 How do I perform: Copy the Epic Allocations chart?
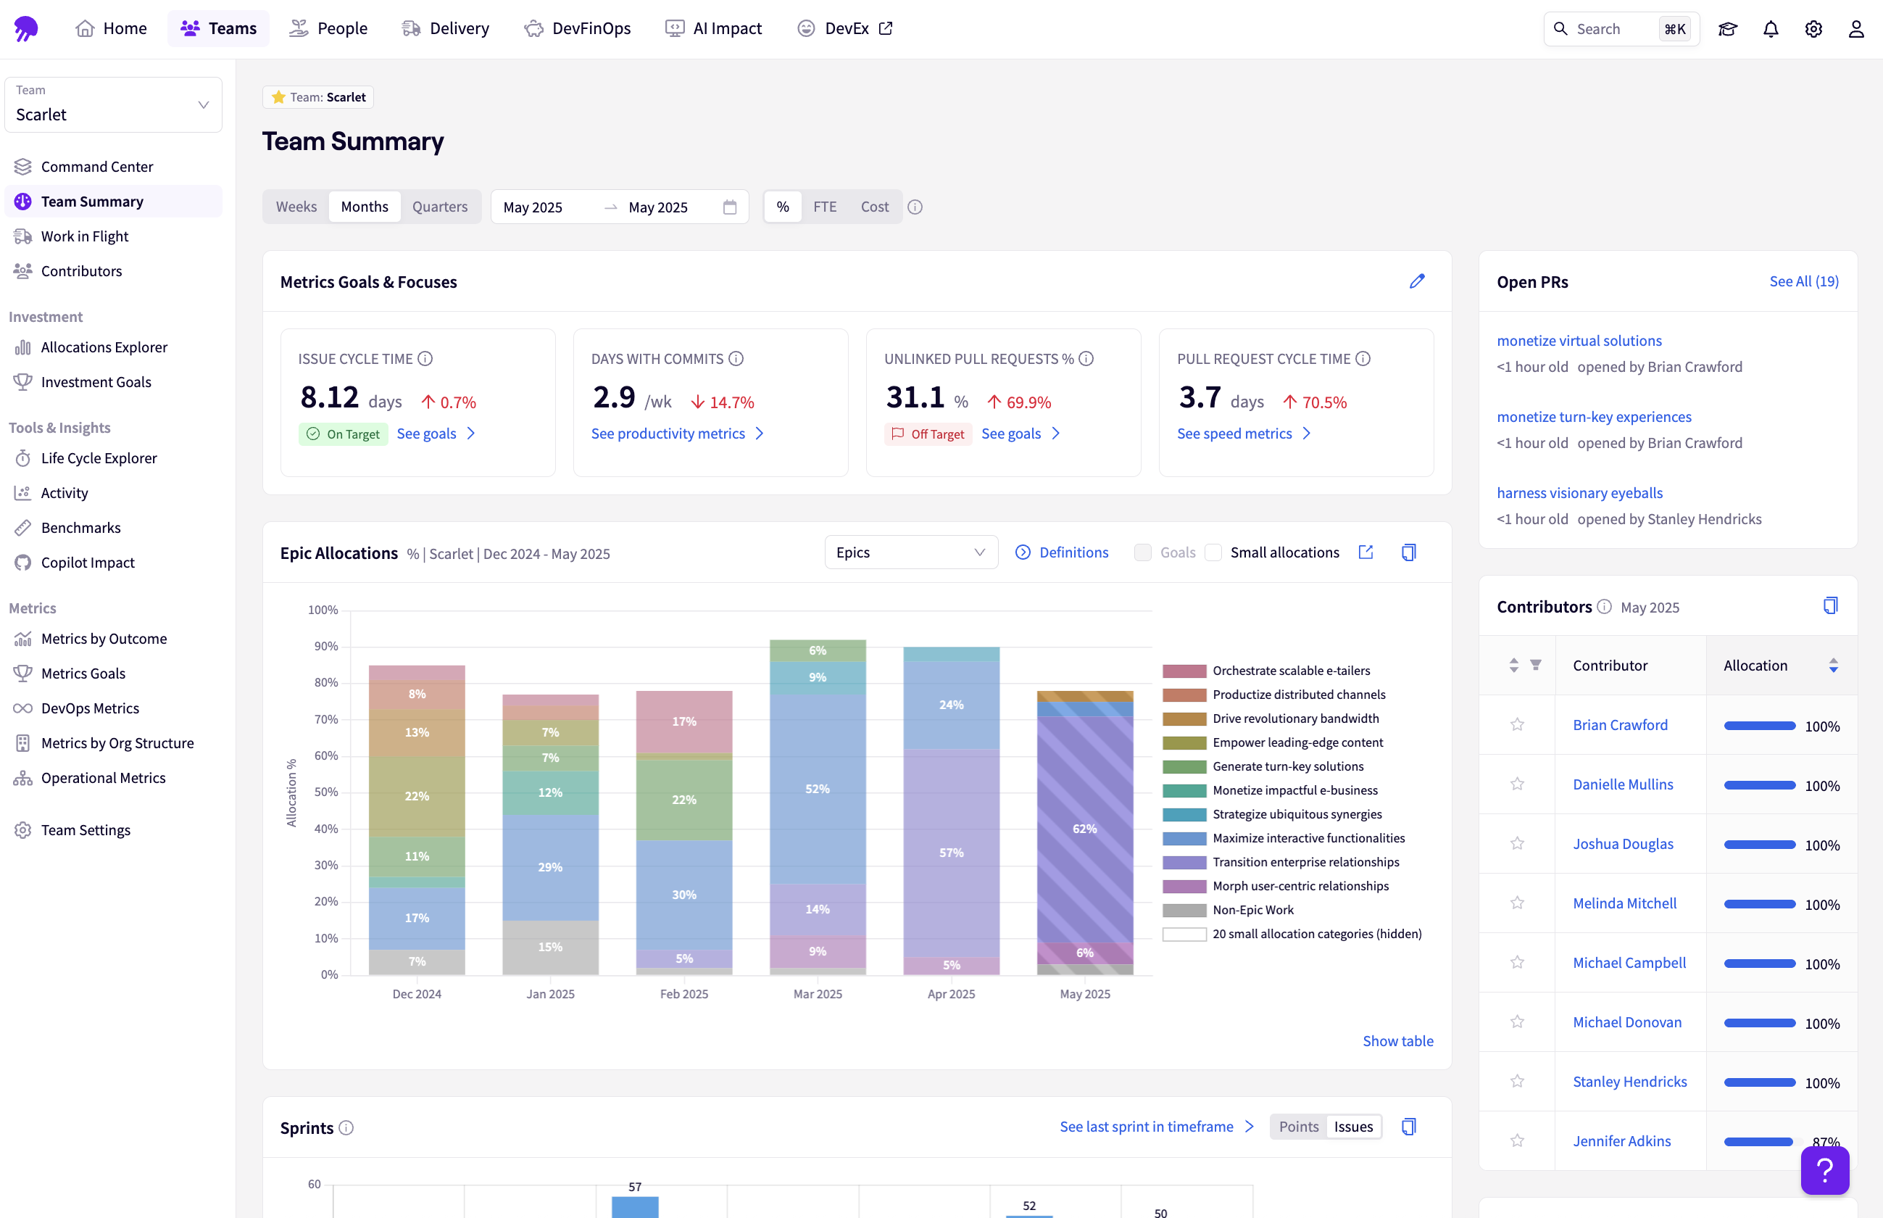[x=1408, y=552]
